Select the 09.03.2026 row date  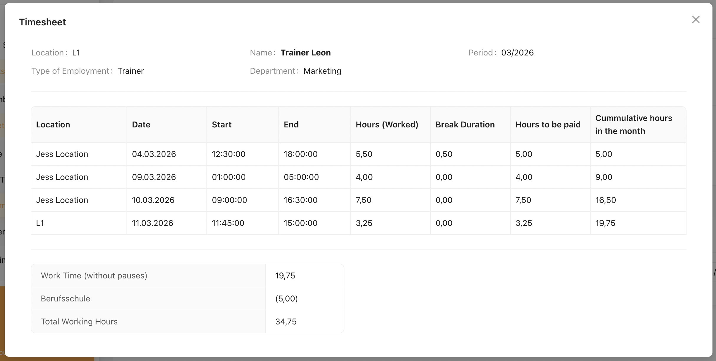pos(154,177)
